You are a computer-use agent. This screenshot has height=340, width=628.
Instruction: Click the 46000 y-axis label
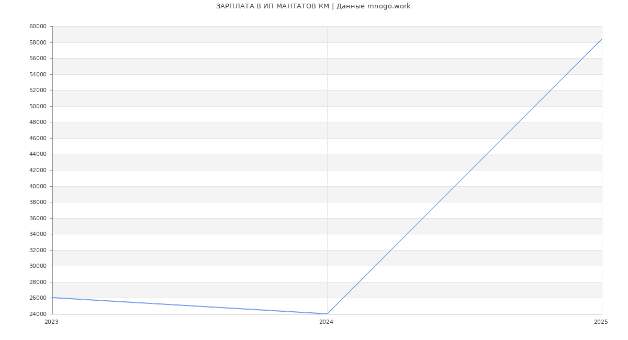(x=38, y=138)
